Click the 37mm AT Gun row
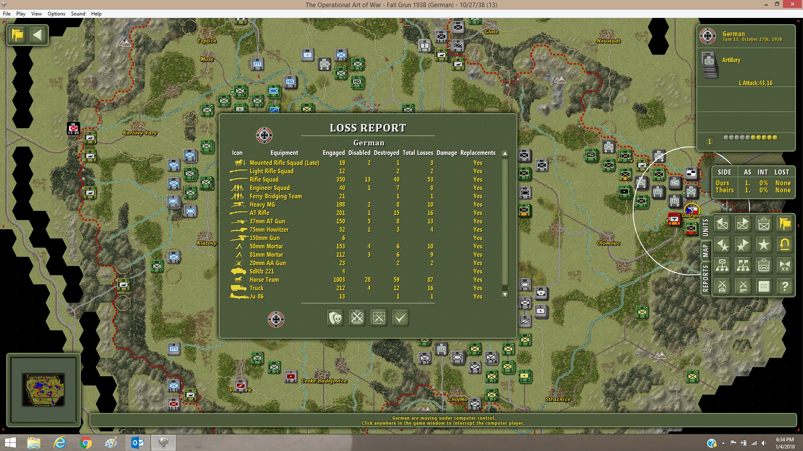The image size is (803, 451). click(x=363, y=221)
